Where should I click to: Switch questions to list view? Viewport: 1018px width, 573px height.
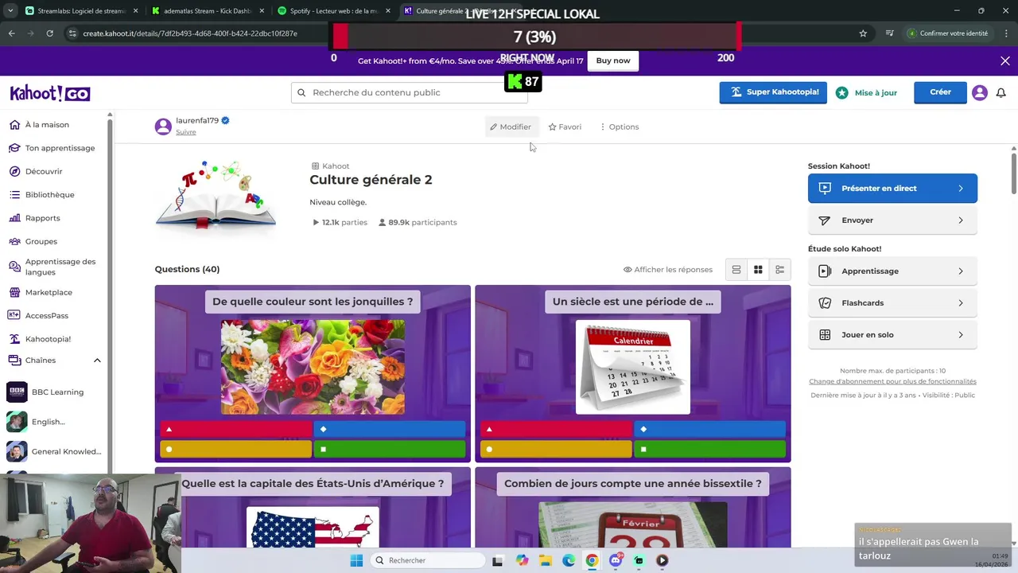(x=736, y=270)
